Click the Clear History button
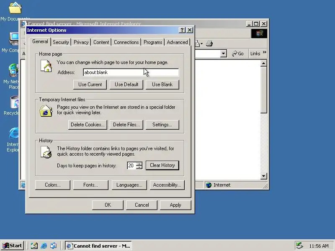This screenshot has height=251, width=335. 162,165
